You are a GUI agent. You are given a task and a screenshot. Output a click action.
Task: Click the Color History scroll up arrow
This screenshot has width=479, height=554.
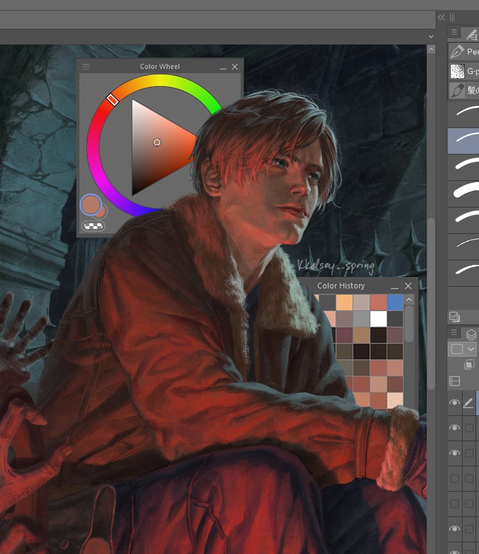[x=409, y=300]
